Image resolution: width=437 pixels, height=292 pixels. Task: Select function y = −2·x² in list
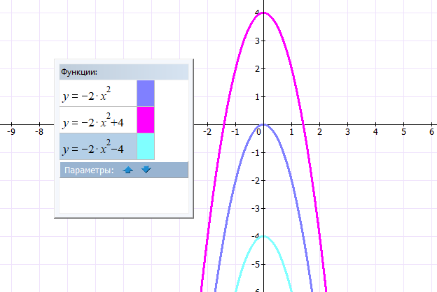pos(97,94)
